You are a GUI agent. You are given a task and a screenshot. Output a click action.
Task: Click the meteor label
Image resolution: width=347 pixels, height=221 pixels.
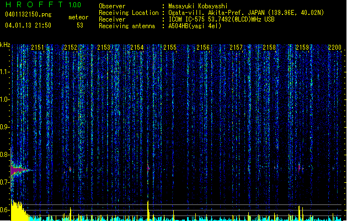tap(78, 17)
